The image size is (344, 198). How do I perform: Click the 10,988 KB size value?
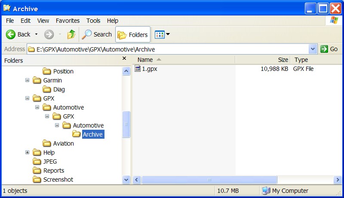[274, 69]
